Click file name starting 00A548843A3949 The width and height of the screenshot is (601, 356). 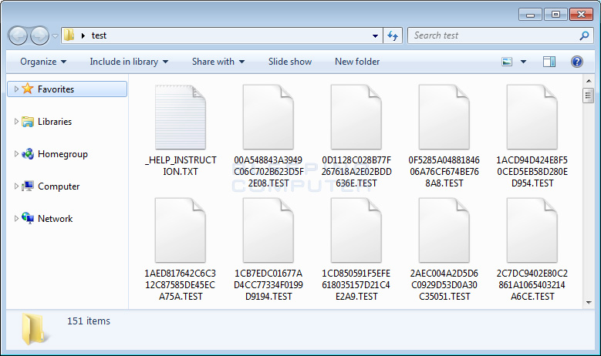268,172
